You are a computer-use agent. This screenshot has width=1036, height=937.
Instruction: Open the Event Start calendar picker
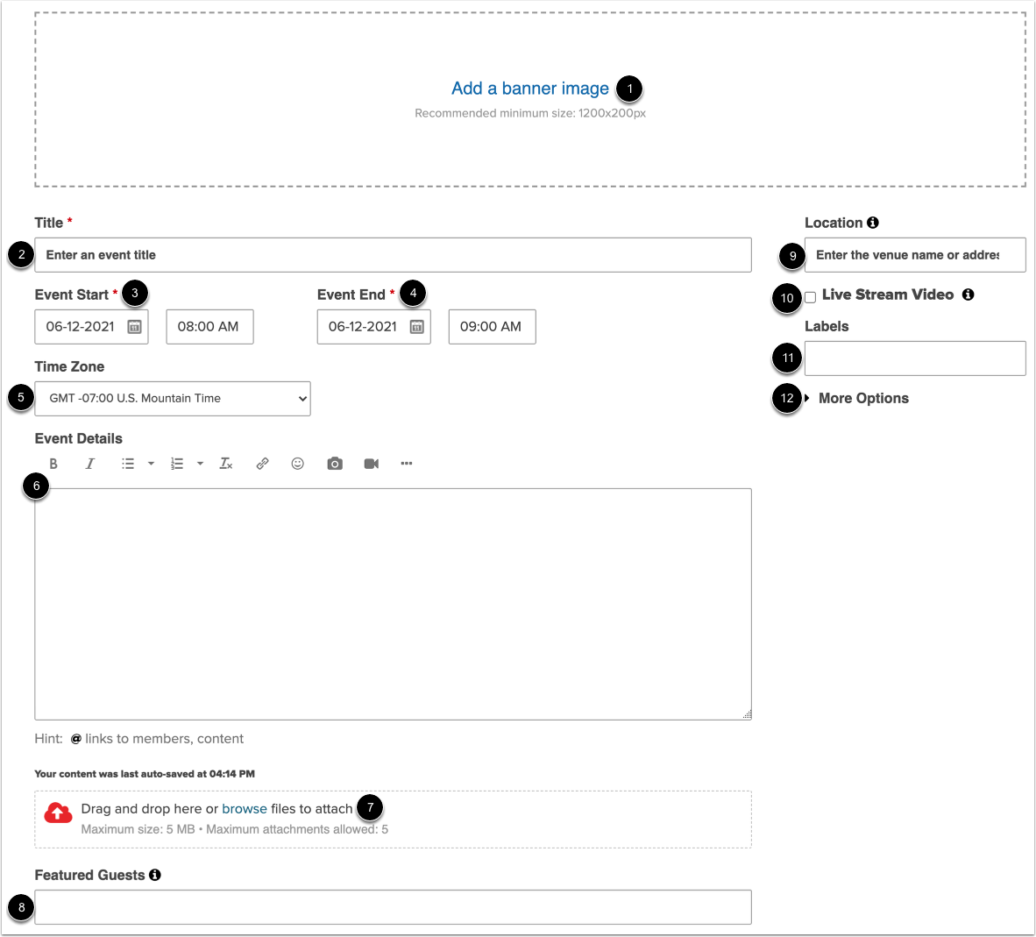coord(134,327)
